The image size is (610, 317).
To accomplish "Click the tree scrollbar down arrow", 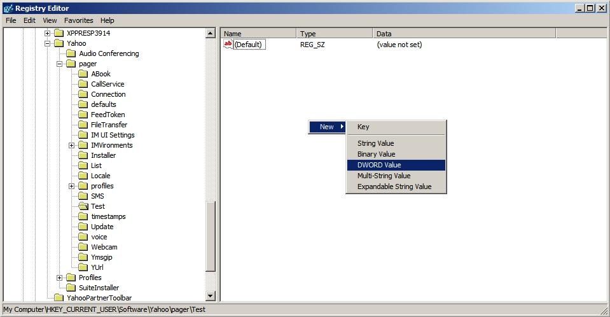I will click(x=210, y=296).
